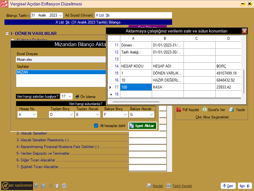This screenshot has width=254, height=191.
Task: Click the Kaydet floppy icon
Action: coord(149,186)
